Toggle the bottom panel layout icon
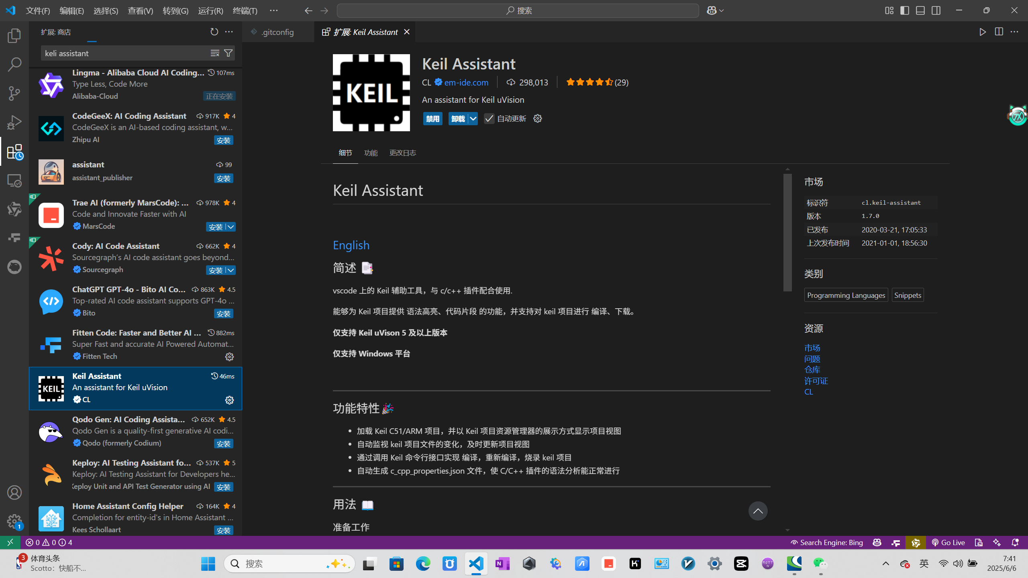The image size is (1028, 578). 920,10
